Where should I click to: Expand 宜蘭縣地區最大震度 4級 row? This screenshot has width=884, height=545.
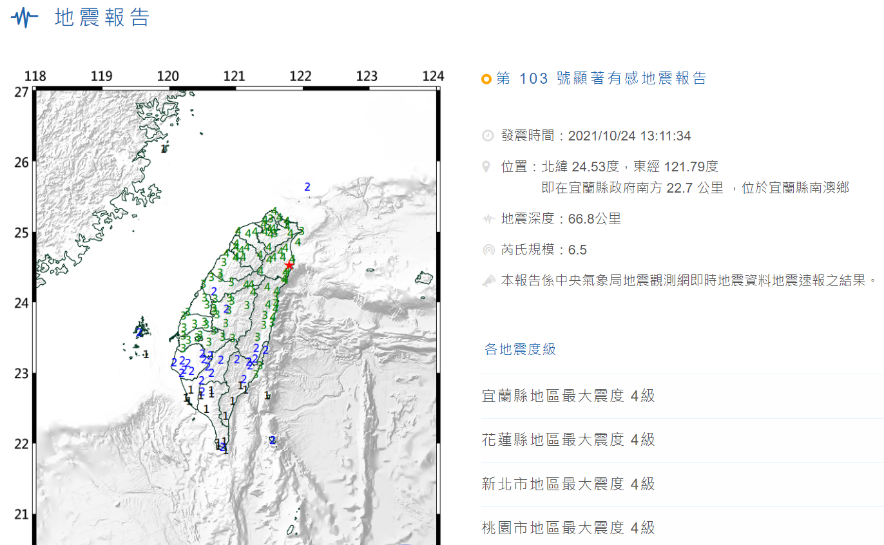pos(568,396)
